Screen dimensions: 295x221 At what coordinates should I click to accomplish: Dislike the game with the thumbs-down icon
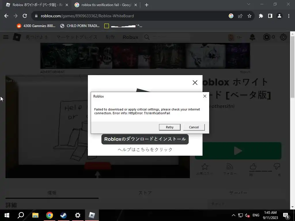[277, 167]
